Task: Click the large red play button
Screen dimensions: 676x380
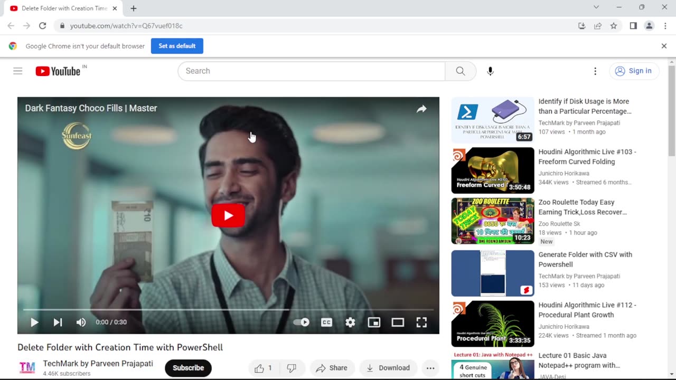Action: click(228, 215)
